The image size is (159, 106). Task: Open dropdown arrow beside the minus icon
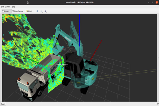[x=43, y=12]
